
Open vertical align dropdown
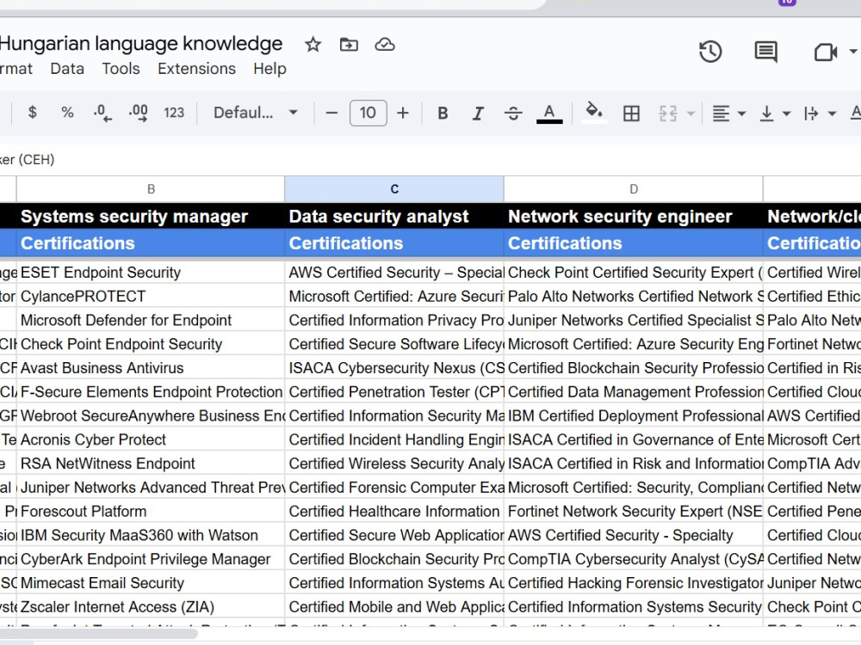774,114
